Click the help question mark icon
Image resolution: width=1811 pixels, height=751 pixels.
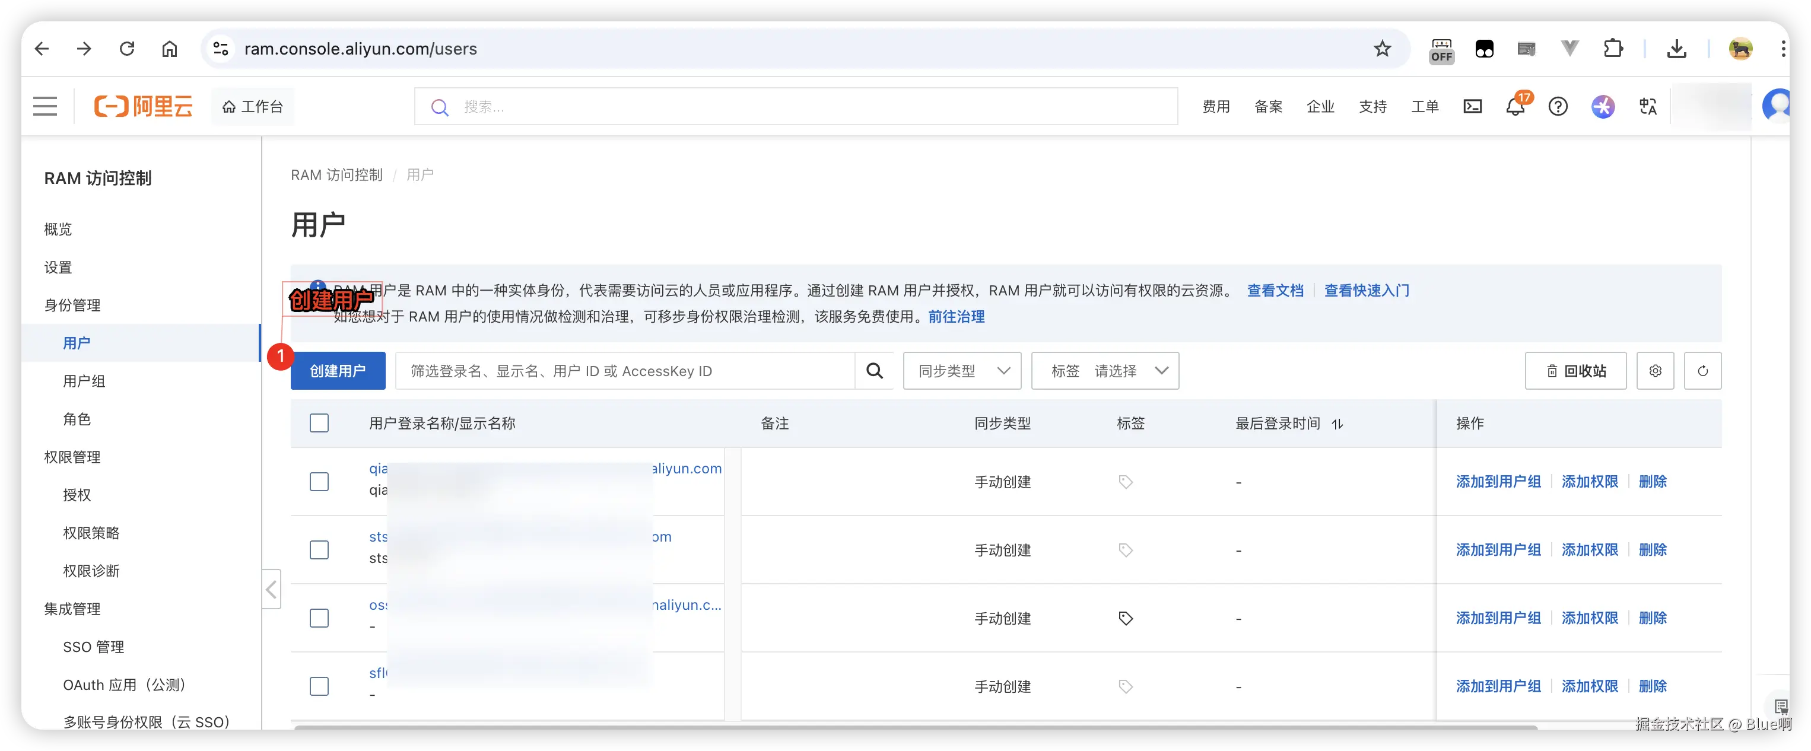point(1558,107)
